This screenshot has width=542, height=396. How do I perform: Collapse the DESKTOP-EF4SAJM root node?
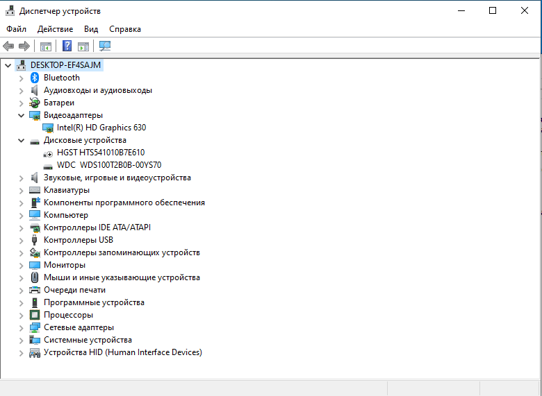click(x=8, y=65)
